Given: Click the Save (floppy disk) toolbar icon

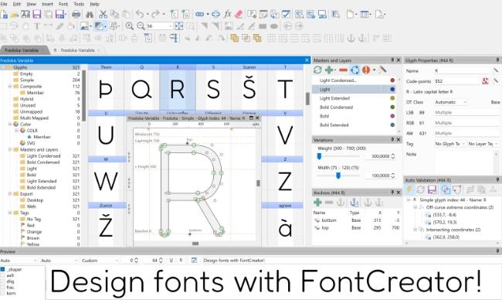Looking at the screenshot, I should coord(37,14).
